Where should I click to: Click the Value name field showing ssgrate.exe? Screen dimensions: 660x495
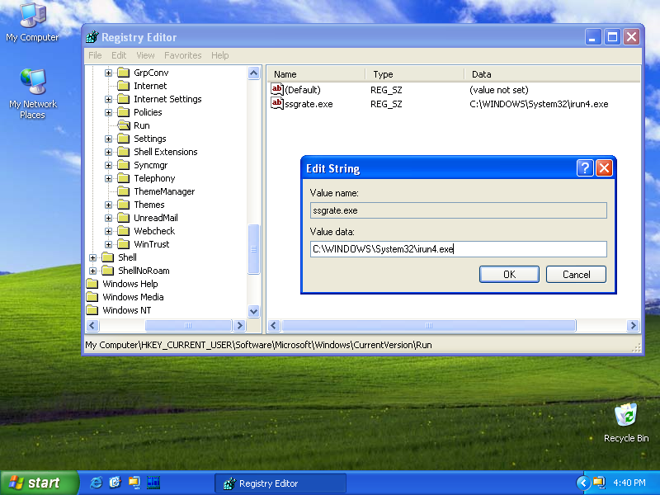coord(459,210)
